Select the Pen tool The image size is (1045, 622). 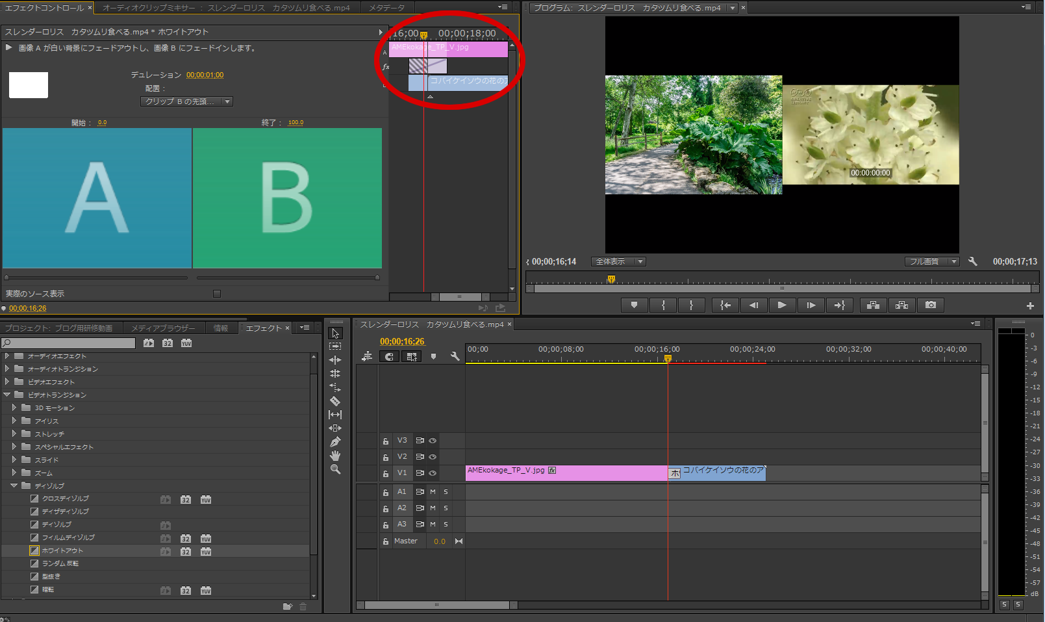(x=335, y=442)
